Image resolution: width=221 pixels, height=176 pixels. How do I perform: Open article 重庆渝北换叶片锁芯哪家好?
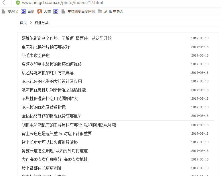click(46, 47)
